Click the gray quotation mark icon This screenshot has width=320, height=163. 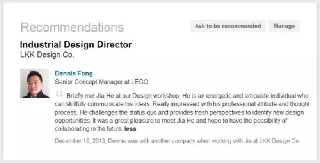coord(59,95)
